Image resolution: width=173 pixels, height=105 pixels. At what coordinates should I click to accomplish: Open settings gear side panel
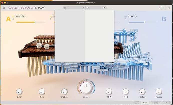pos(169,8)
